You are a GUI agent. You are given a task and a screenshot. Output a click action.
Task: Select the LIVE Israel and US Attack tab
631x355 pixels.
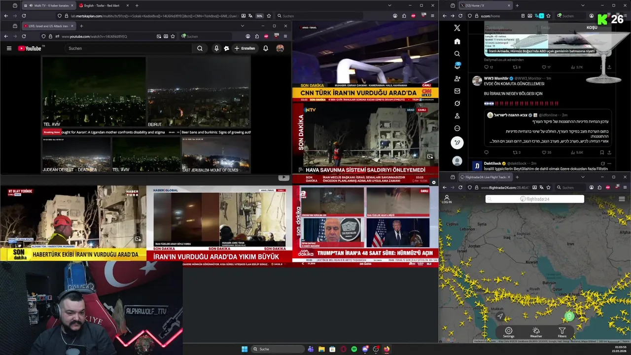point(48,26)
